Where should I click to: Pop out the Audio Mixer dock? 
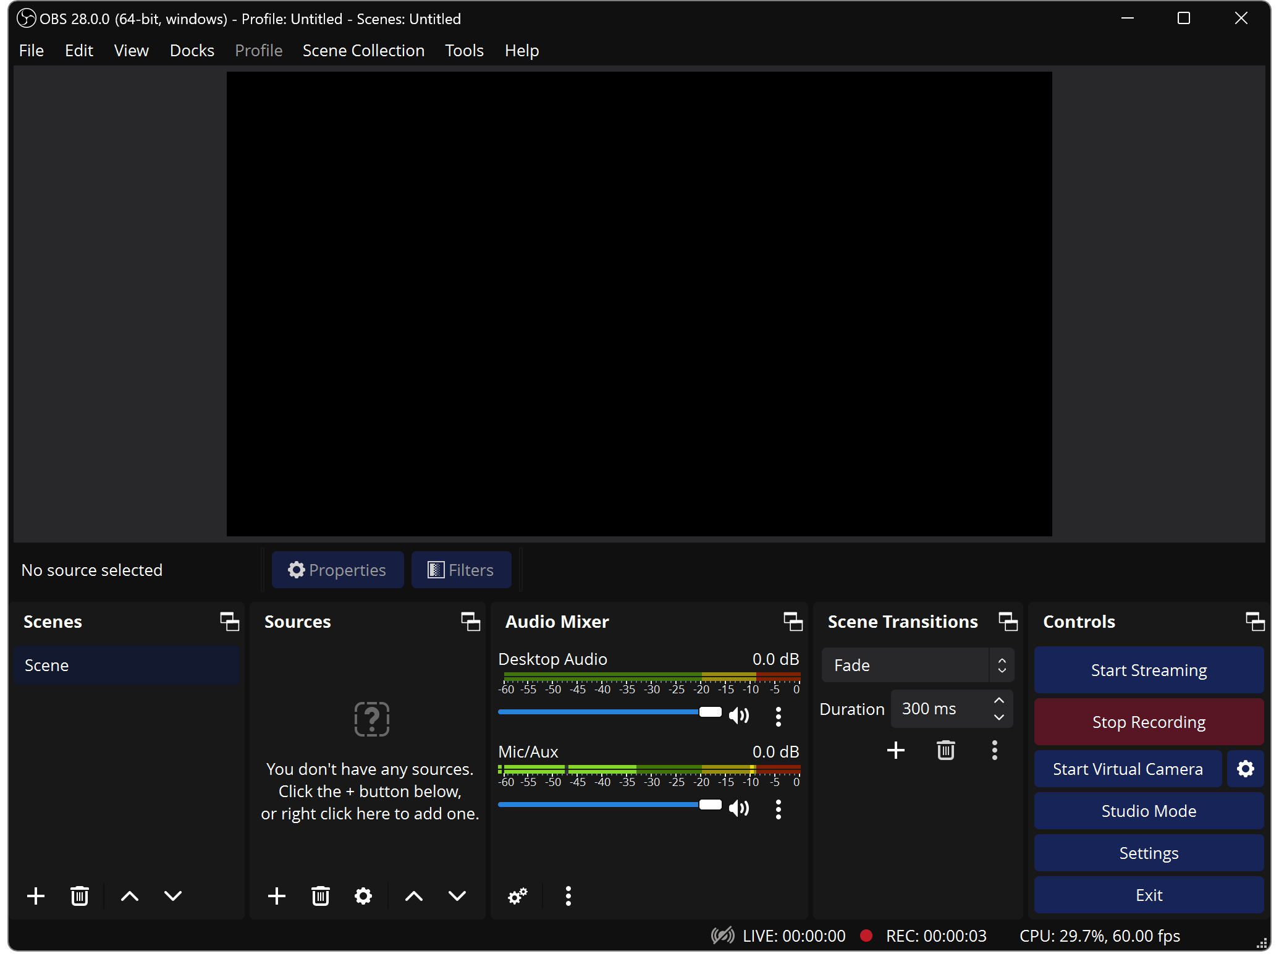click(x=793, y=622)
